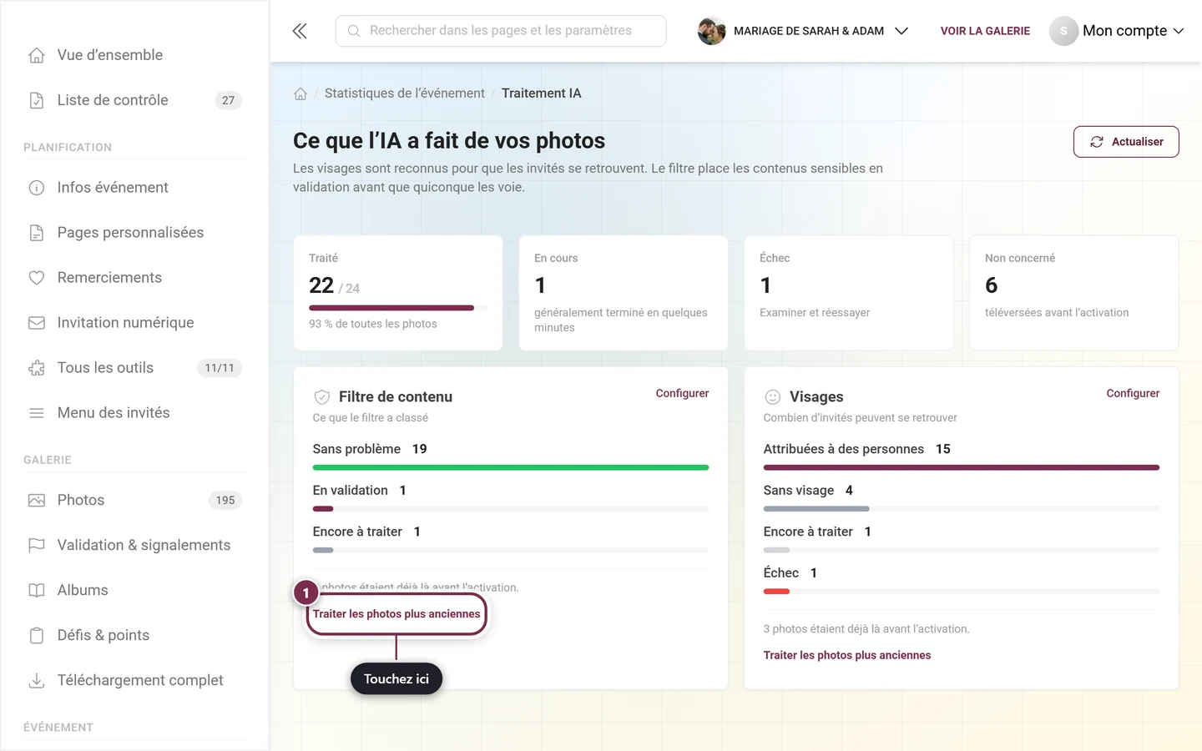Screen dimensions: 1202x751
Task: Click the Échec card with Examiner et réessayer
Action: tap(848, 293)
